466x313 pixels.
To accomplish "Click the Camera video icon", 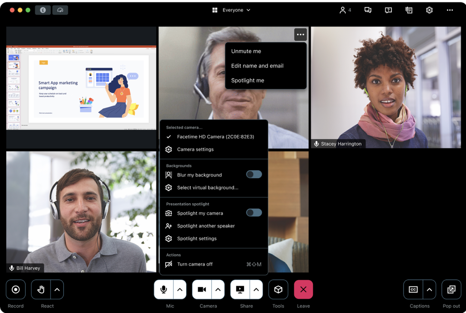I will [x=202, y=290].
